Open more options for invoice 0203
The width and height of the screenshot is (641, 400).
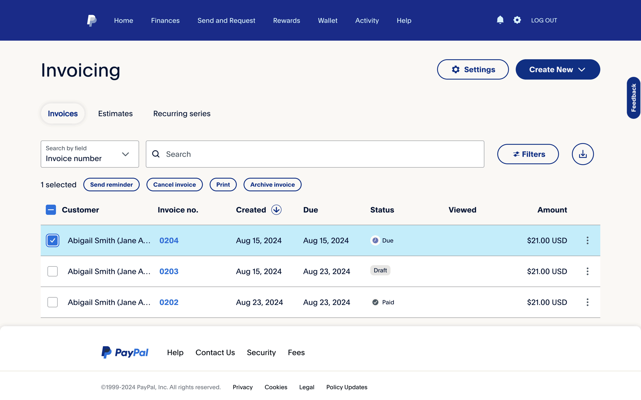click(x=587, y=271)
